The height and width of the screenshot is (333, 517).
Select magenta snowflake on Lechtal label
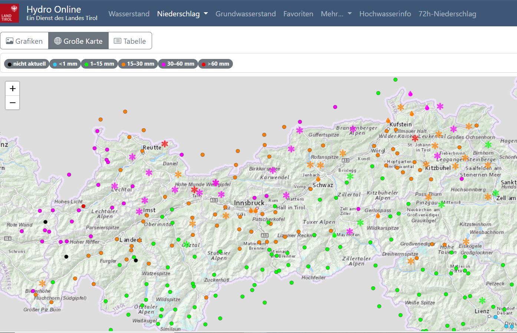pos(115,186)
